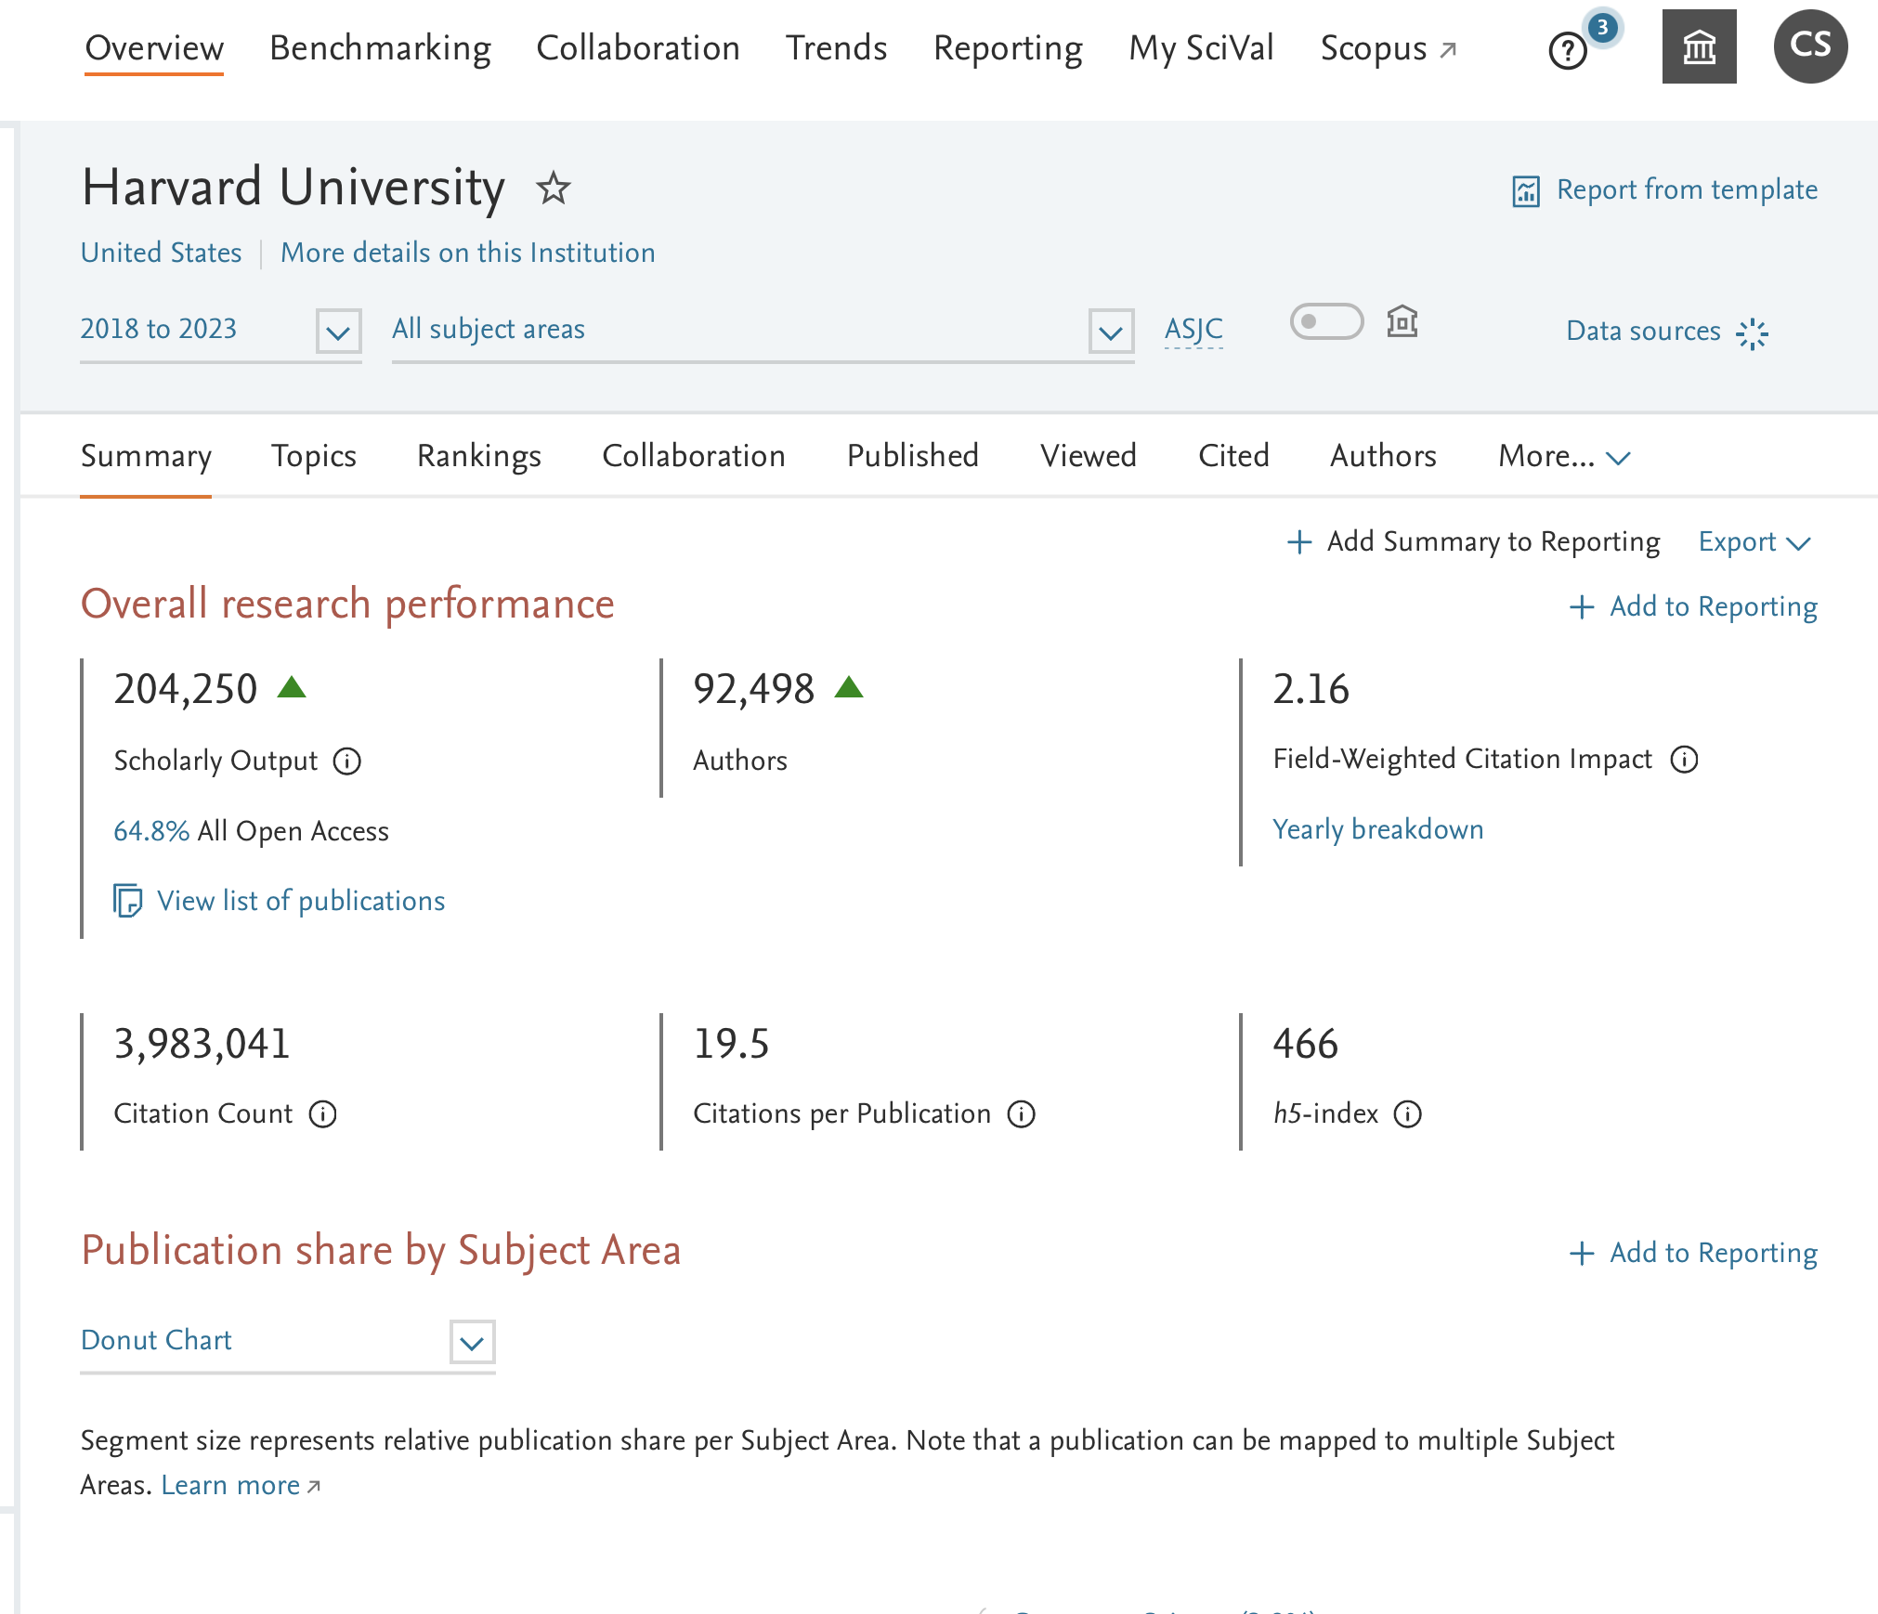Open the Reporting module

[1008, 48]
